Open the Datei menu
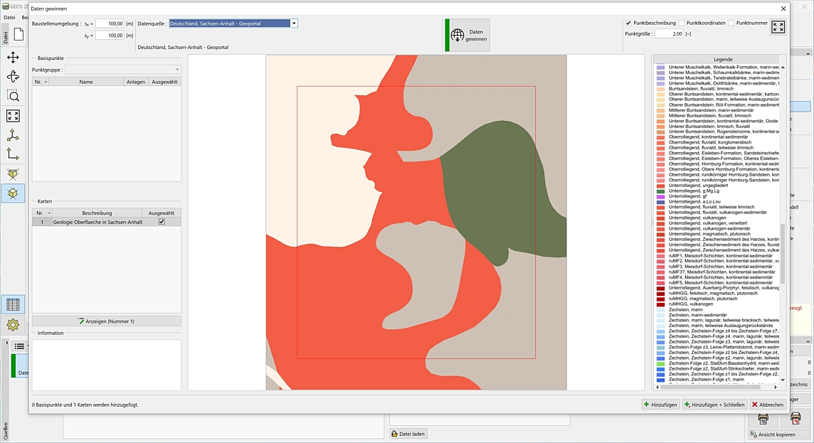This screenshot has width=814, height=443. pyautogui.click(x=9, y=17)
